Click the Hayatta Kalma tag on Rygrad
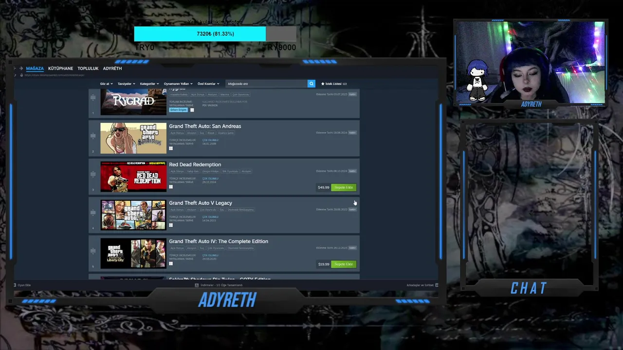Image resolution: width=623 pixels, height=350 pixels. click(179, 94)
